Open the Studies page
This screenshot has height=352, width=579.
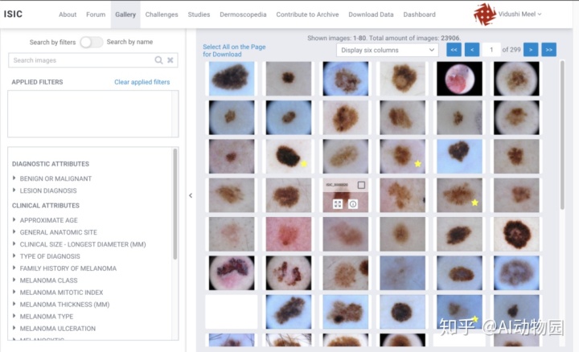(199, 14)
